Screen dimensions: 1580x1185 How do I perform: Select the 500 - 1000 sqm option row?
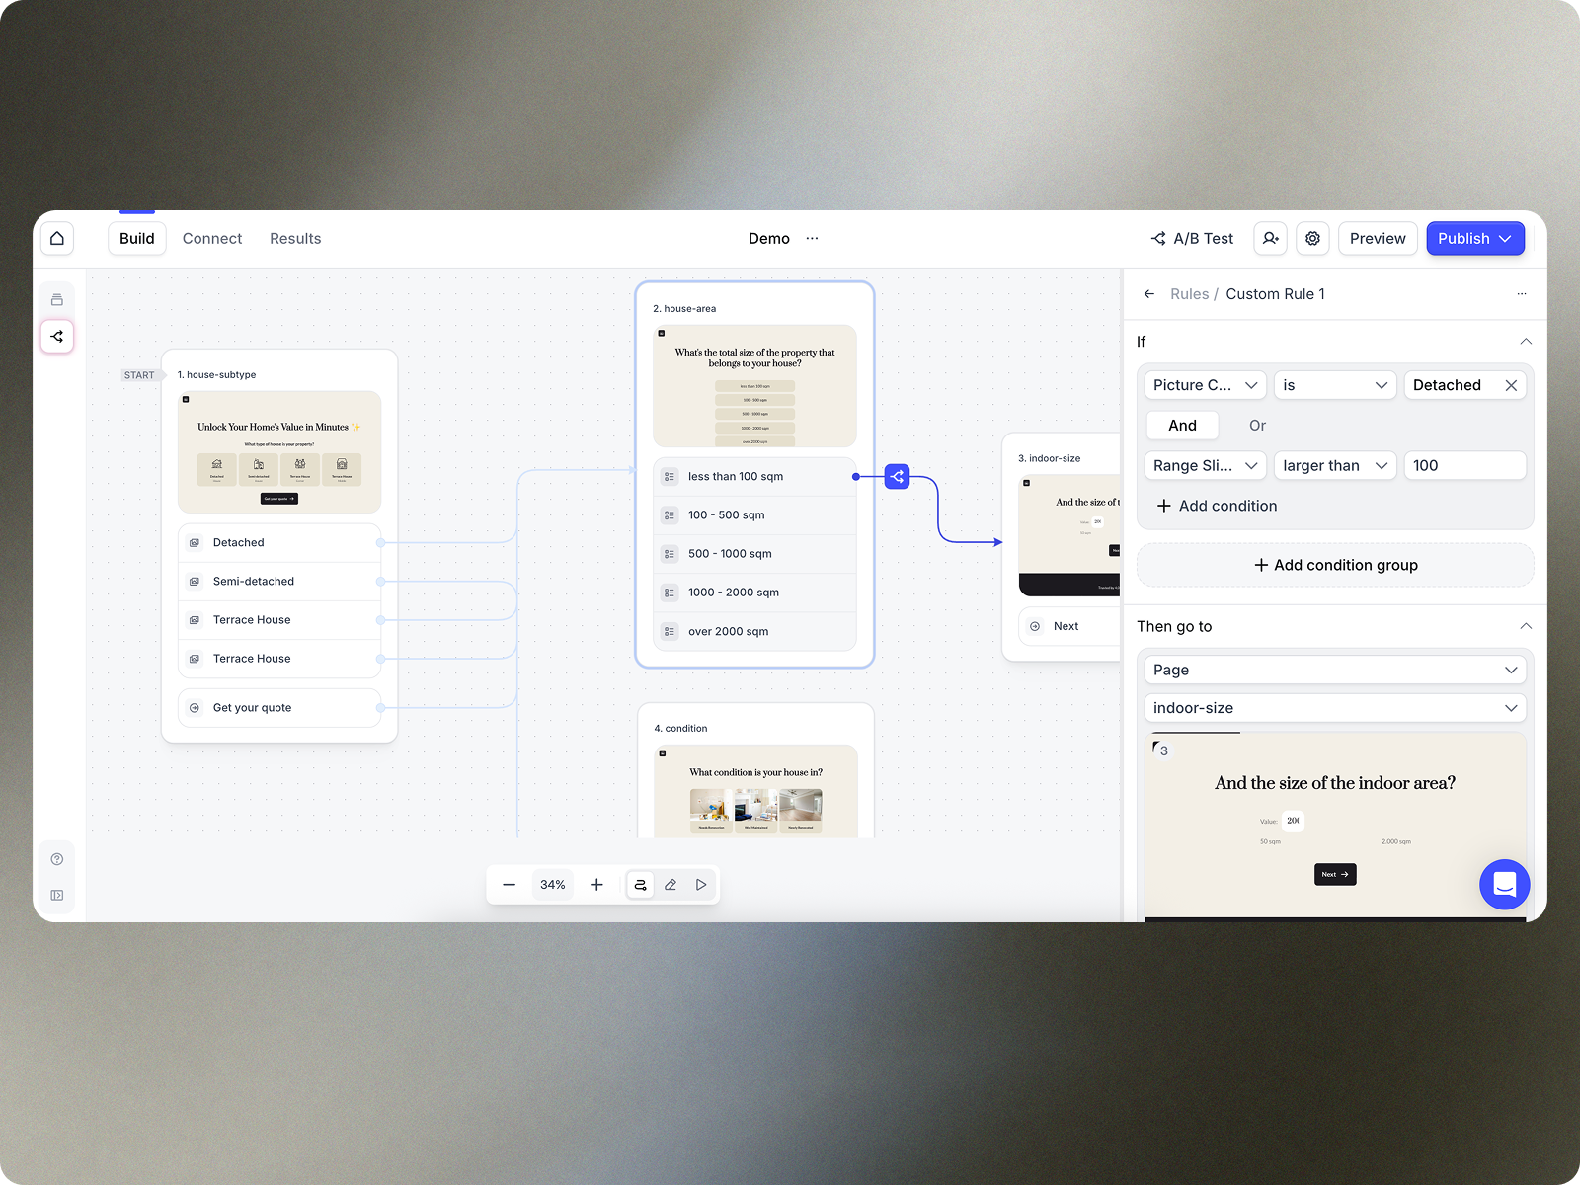(754, 554)
